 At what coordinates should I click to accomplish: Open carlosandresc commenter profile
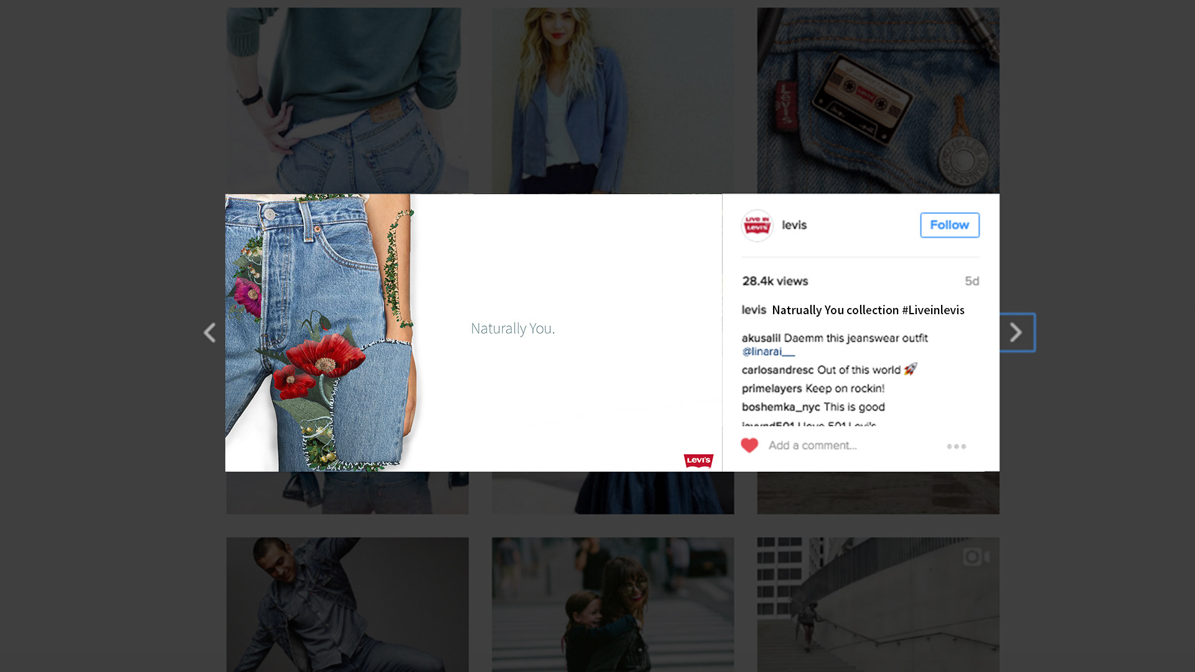coord(777,370)
